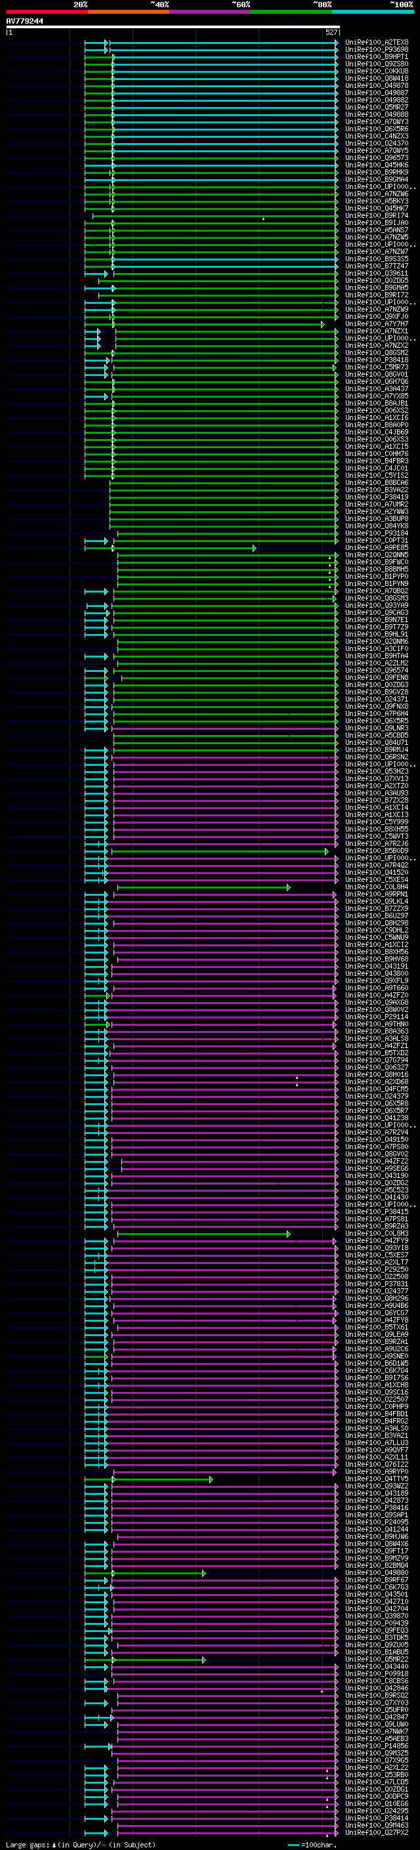The width and height of the screenshot is (420, 1850).
Task: Open hit UniRef100_B9S3S5
Action: tap(376, 259)
